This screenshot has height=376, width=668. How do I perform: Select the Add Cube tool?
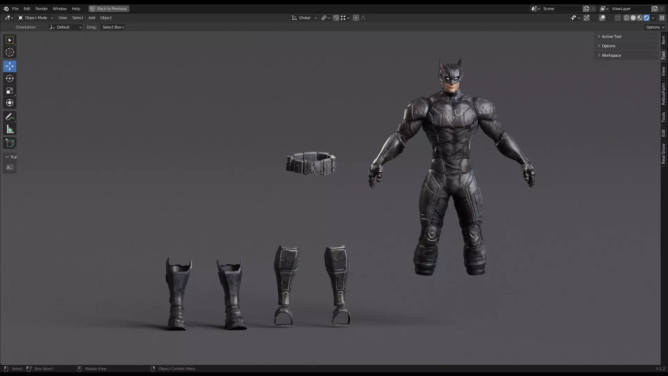(10, 143)
